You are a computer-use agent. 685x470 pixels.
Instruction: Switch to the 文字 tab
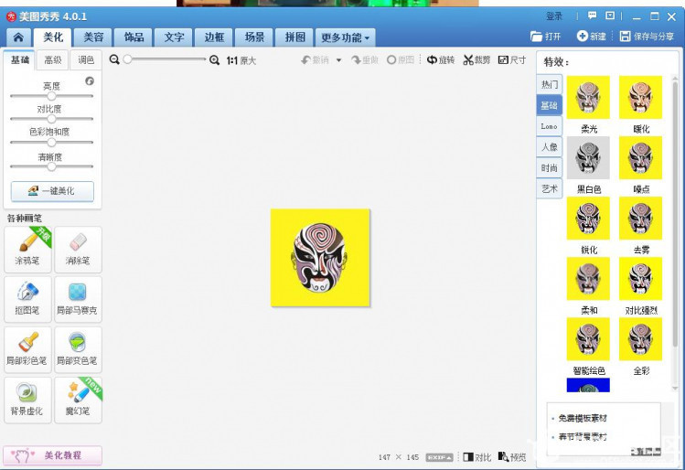[x=174, y=37]
